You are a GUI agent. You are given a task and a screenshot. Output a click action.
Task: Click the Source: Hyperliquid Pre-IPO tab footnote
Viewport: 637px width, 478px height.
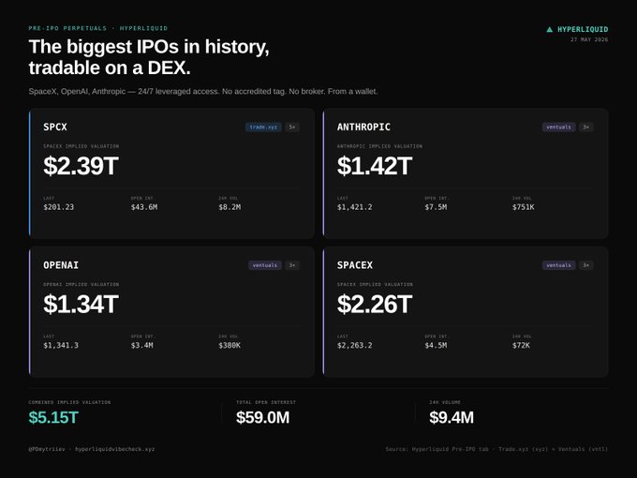click(x=496, y=449)
